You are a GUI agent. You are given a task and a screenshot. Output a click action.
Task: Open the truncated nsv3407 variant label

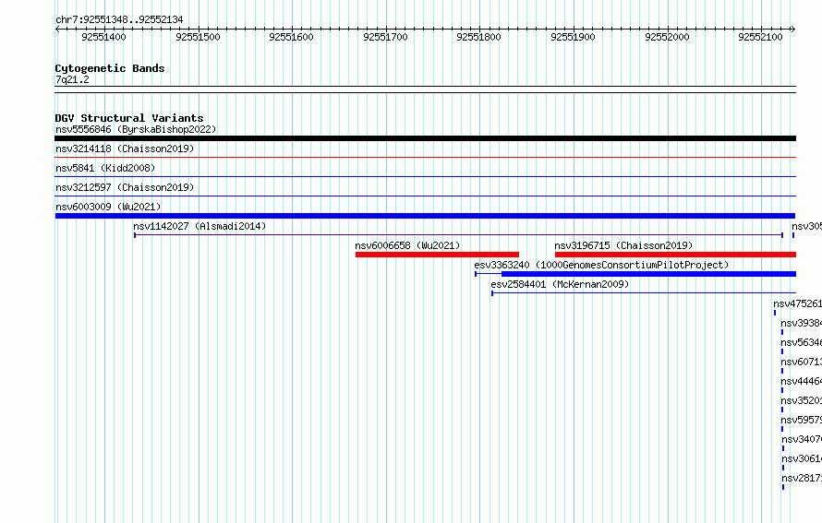point(802,439)
